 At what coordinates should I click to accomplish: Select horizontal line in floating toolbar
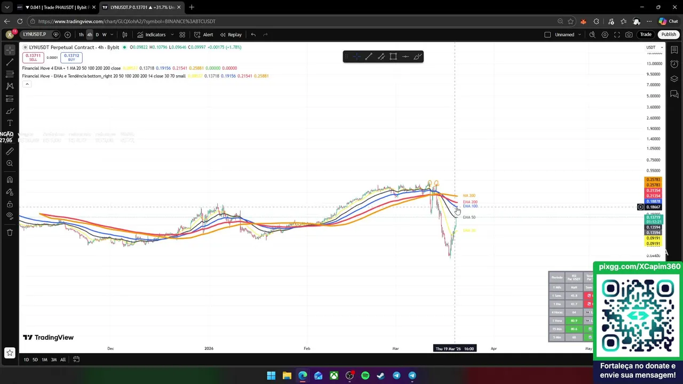pyautogui.click(x=406, y=57)
